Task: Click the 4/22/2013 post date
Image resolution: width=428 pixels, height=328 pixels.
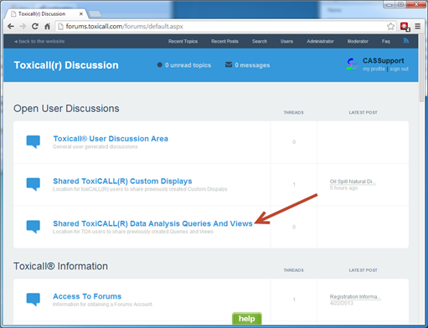Action: [x=342, y=303]
